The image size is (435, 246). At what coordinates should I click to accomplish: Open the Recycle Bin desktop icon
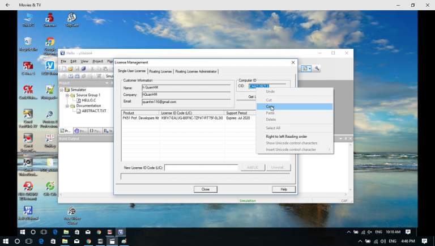click(x=27, y=44)
